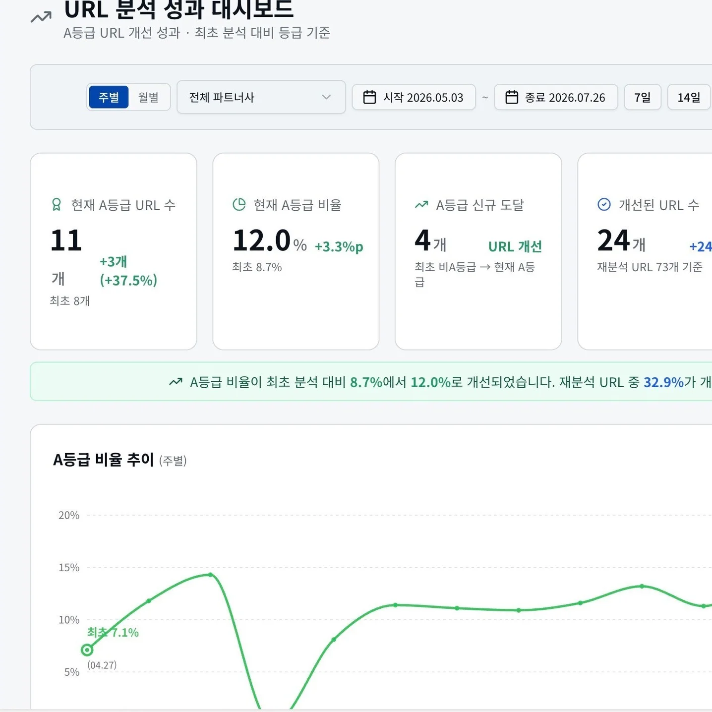
Task: Click the 최초 8개 caption
Action: click(x=69, y=300)
